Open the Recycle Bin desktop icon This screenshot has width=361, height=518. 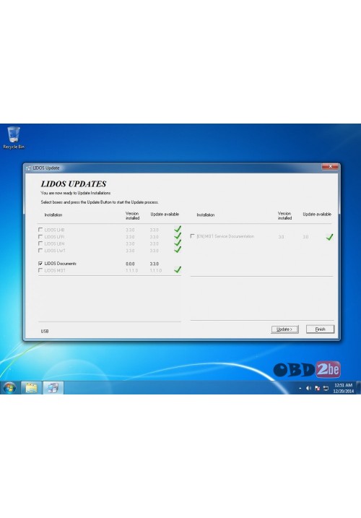[x=14, y=138]
